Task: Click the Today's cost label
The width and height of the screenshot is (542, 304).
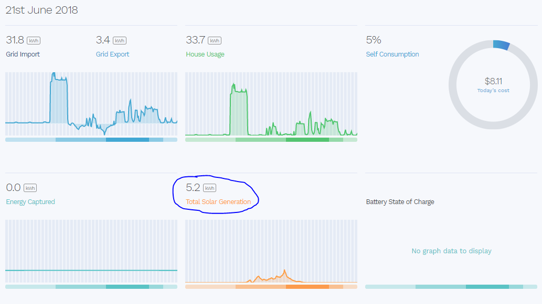Action: point(493,91)
